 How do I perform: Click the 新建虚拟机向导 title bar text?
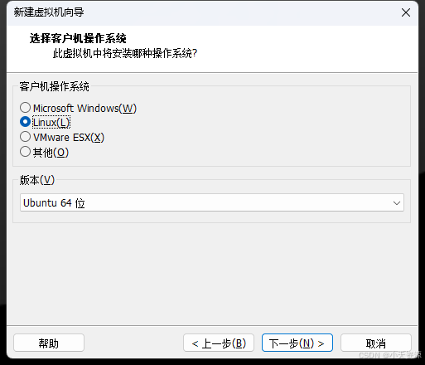coord(49,12)
